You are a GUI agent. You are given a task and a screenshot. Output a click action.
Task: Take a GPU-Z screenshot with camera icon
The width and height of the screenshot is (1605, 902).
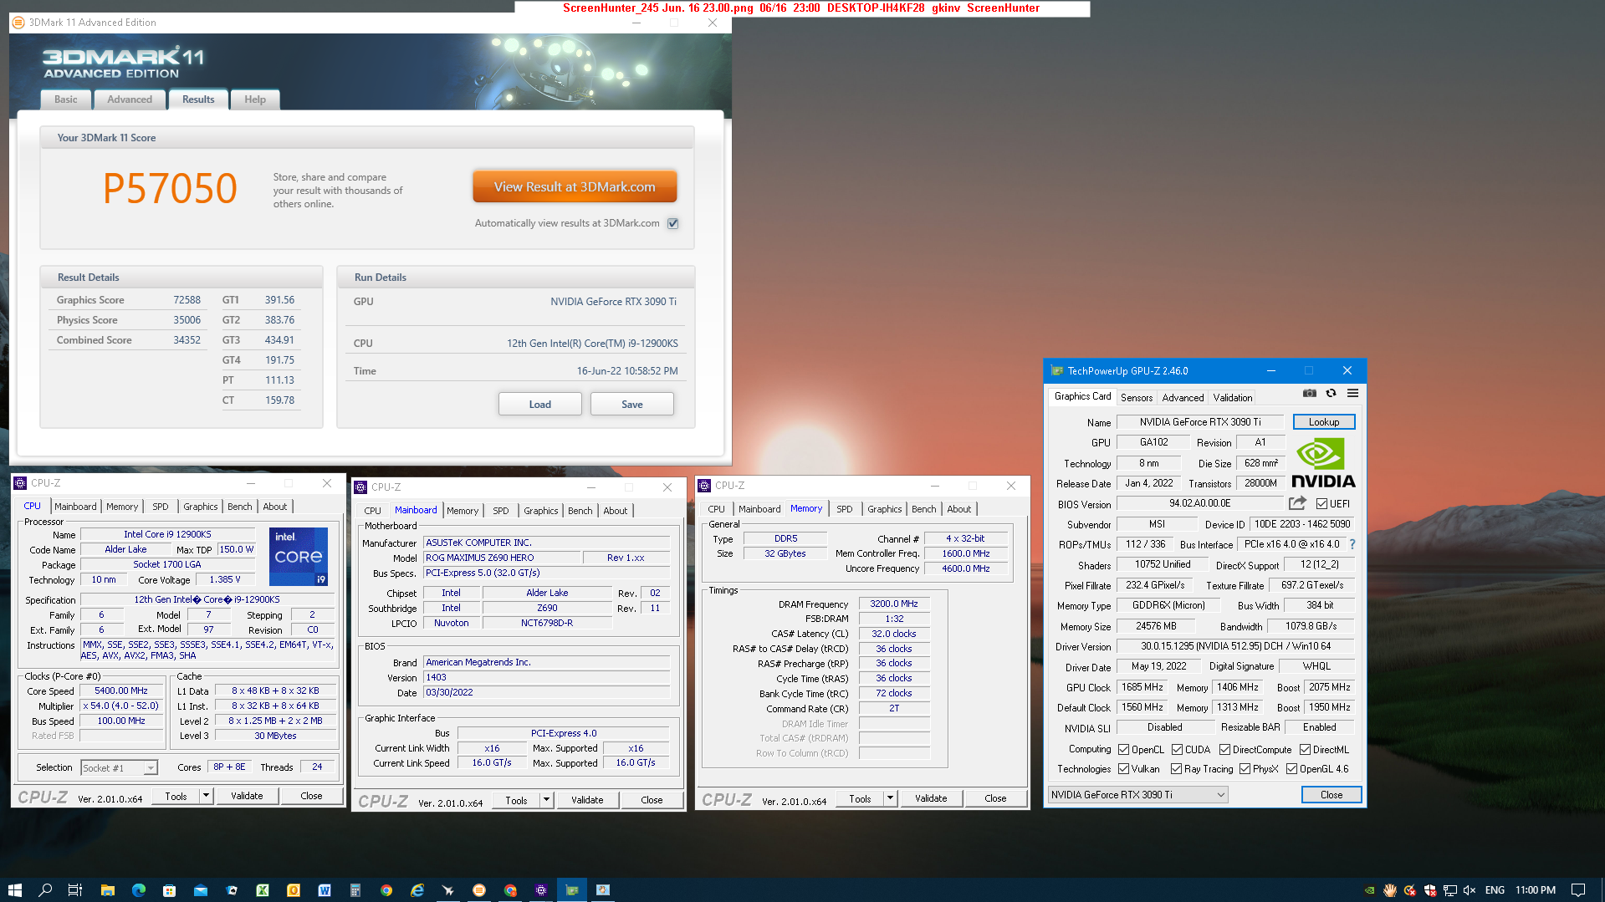(x=1310, y=393)
